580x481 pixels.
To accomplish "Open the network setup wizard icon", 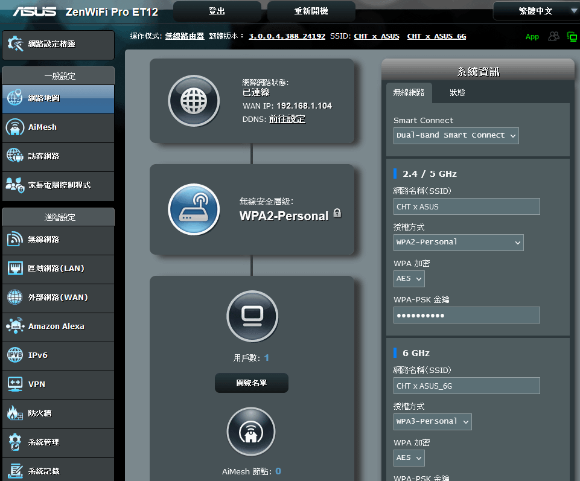I will point(15,44).
